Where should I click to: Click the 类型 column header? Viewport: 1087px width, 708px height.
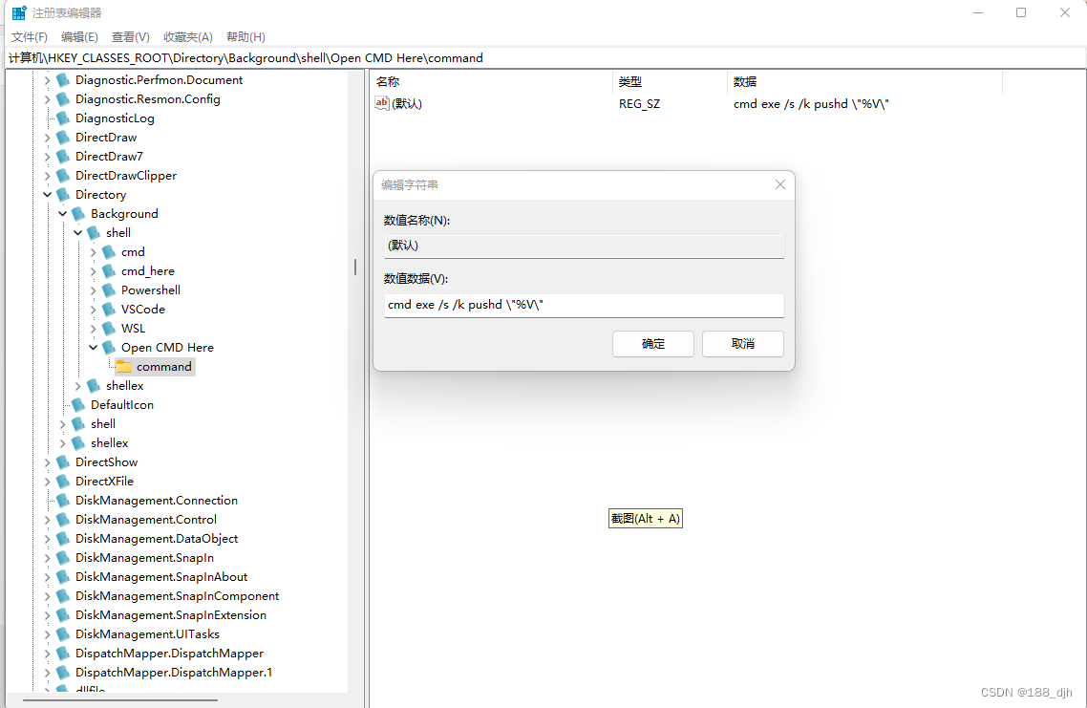tap(670, 82)
